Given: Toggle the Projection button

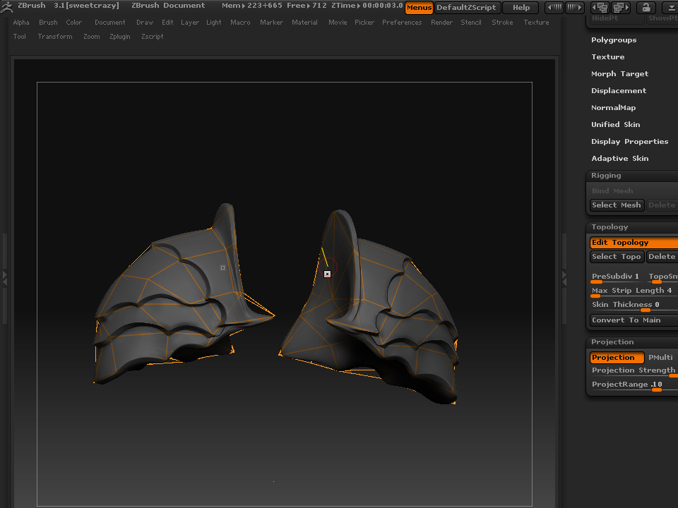Looking at the screenshot, I should 617,357.
